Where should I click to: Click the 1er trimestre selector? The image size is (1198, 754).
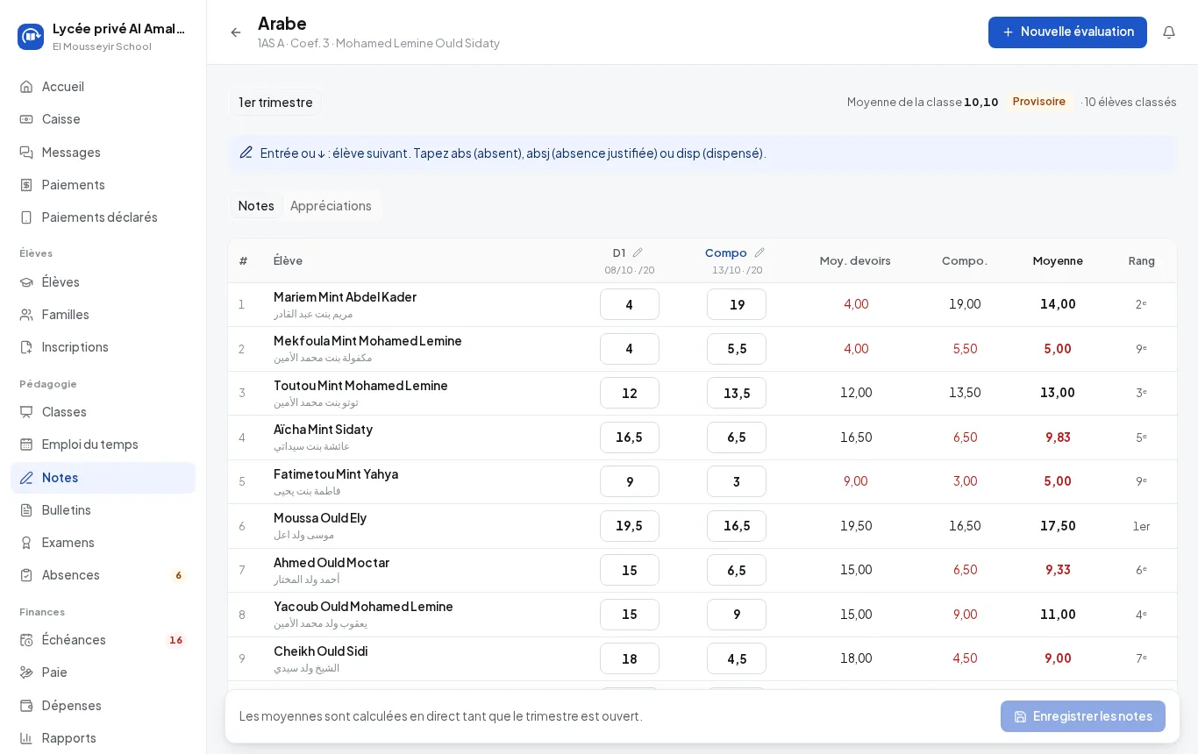pyautogui.click(x=275, y=103)
